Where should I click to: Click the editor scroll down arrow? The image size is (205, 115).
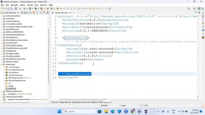click(x=198, y=97)
